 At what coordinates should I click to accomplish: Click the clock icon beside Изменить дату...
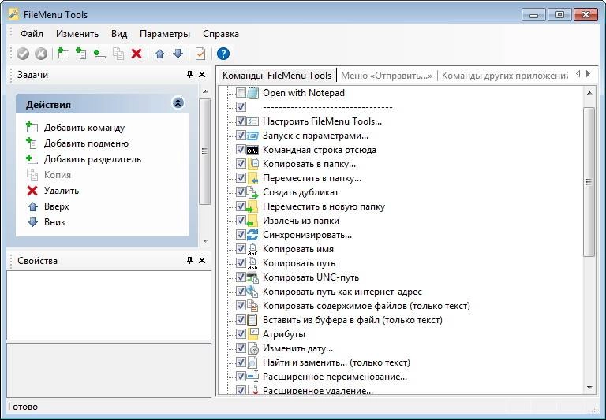(x=252, y=348)
